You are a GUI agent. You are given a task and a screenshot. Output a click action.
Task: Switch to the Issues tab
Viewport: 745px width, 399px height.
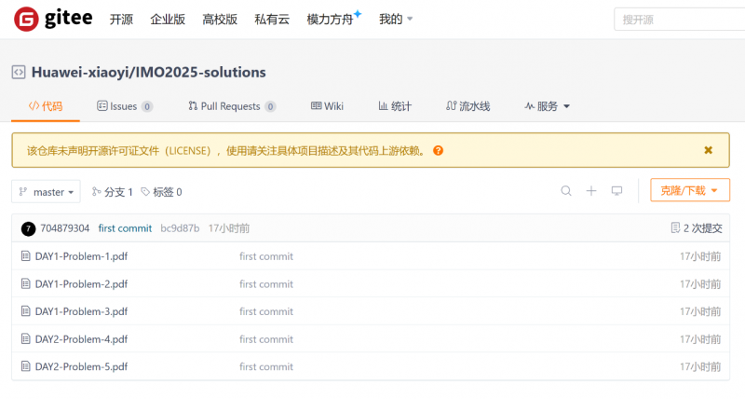124,106
